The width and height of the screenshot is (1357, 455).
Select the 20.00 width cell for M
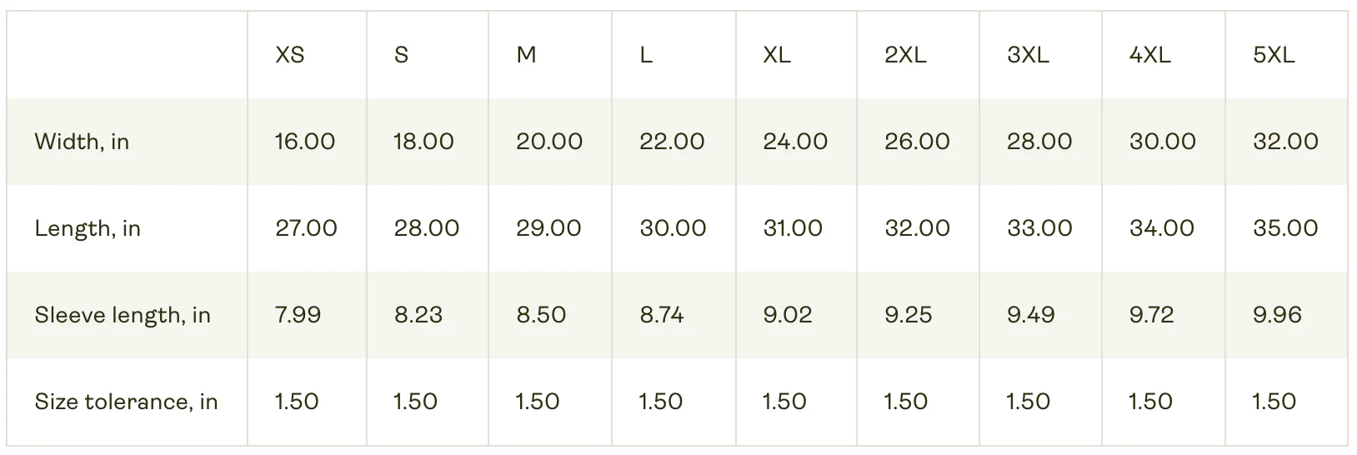(549, 142)
